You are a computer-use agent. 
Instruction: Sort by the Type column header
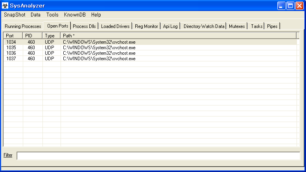pos(52,36)
